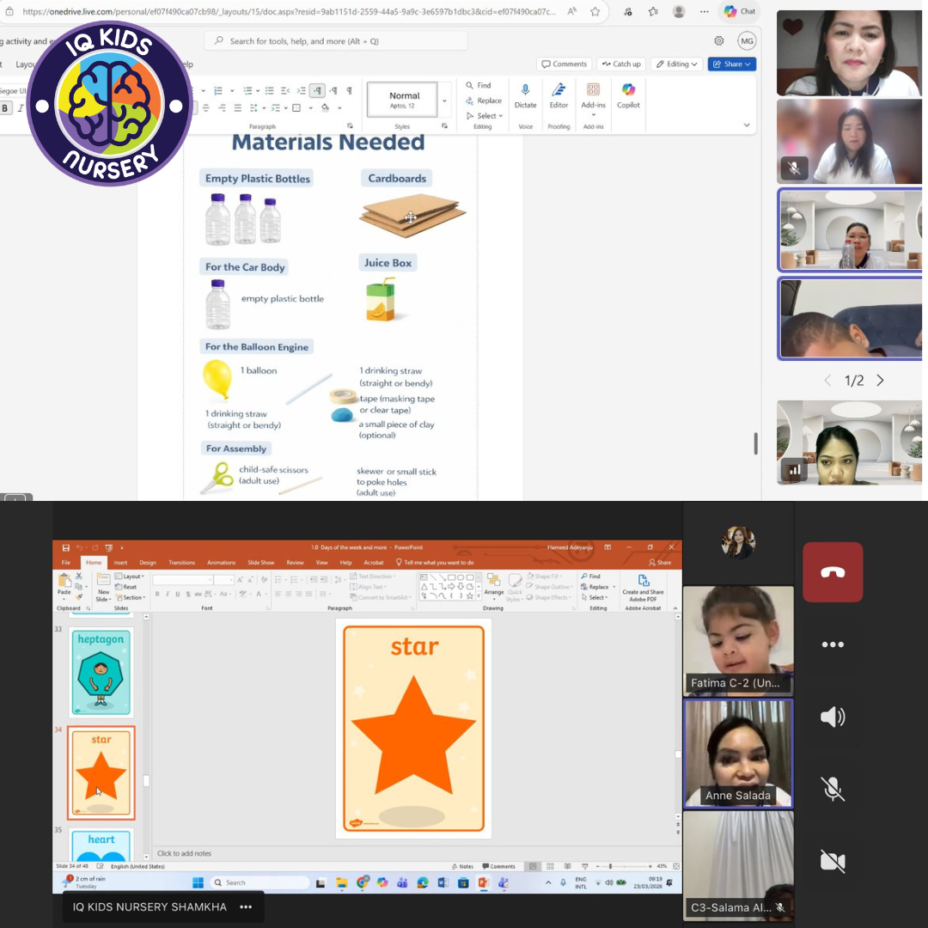
Task: Click the Catch up button
Action: tap(622, 64)
